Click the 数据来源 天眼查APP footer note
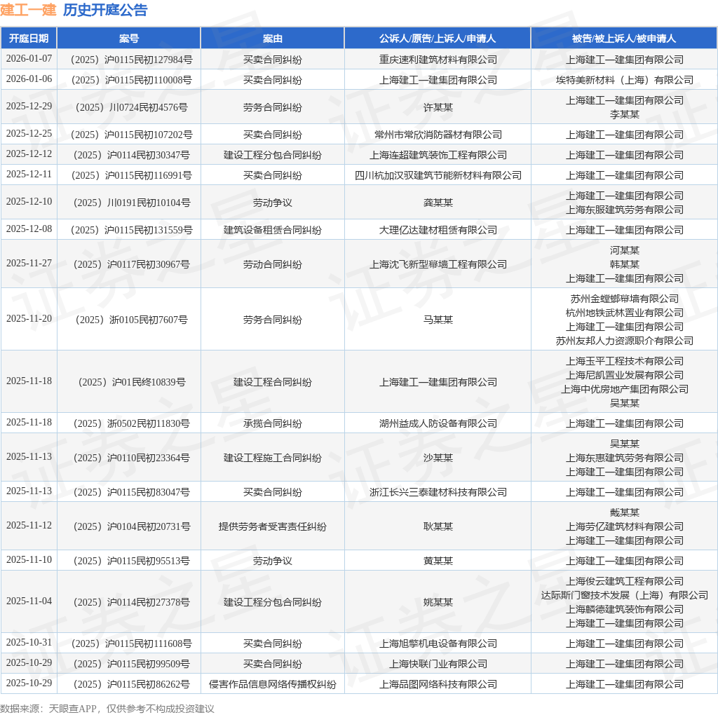Screen dimensions: 718x715 click(x=107, y=709)
